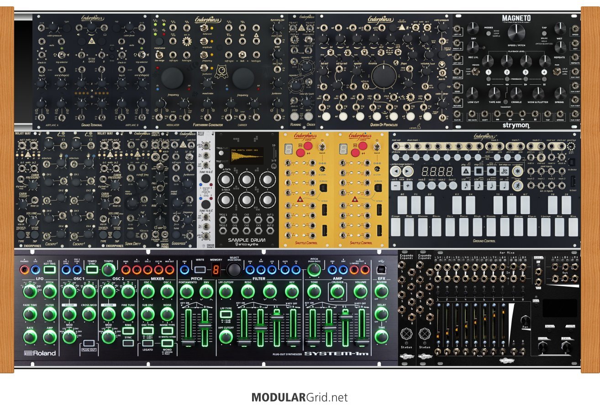Click the SPEED / PITCH knob on Magneto
Viewport: 600px width, 407px height.
point(516,34)
